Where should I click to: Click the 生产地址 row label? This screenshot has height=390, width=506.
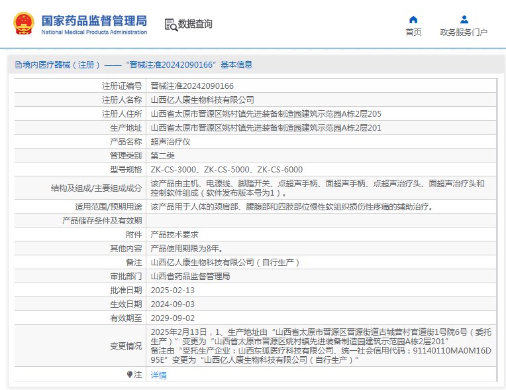pos(126,127)
